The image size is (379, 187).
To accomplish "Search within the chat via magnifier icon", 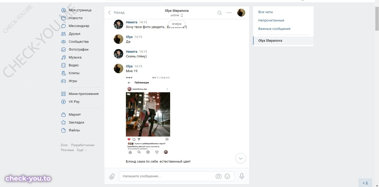I will (219, 13).
